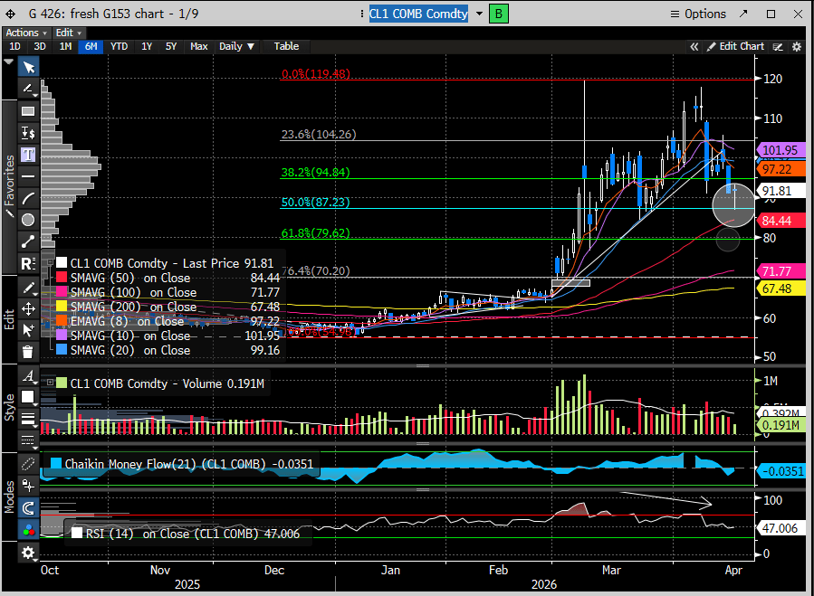This screenshot has height=596, width=814.
Task: Expand the Actions menu
Action: 25,33
